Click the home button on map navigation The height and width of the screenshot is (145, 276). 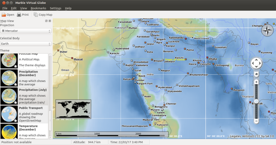point(256,74)
